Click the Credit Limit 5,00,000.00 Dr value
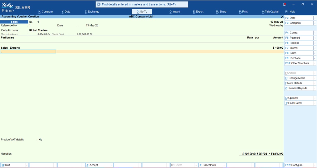 pos(85,34)
